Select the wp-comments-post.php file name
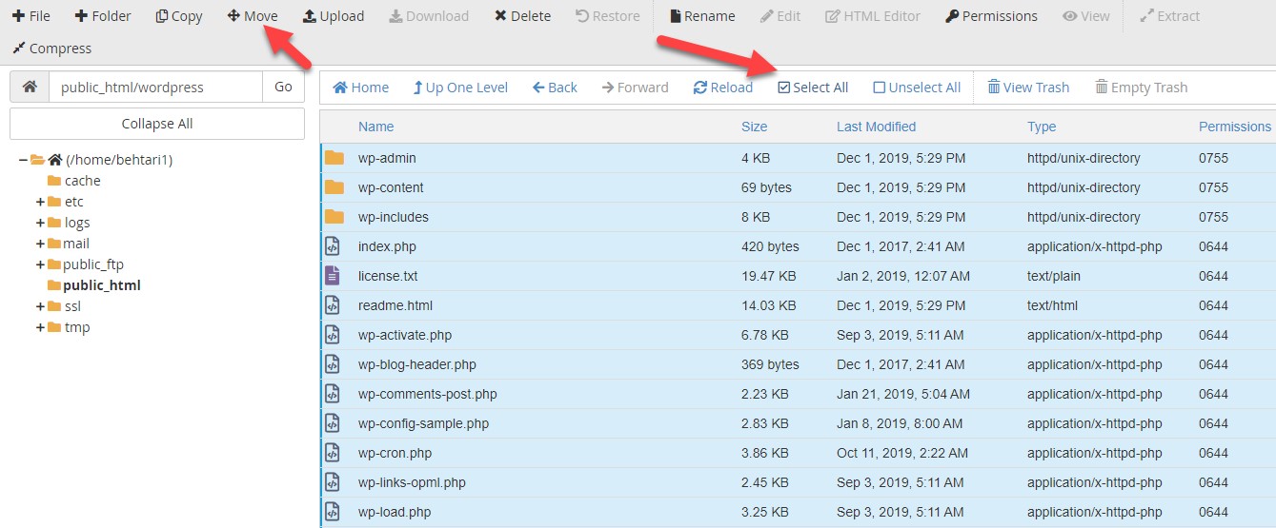The height and width of the screenshot is (528, 1276). 428,394
